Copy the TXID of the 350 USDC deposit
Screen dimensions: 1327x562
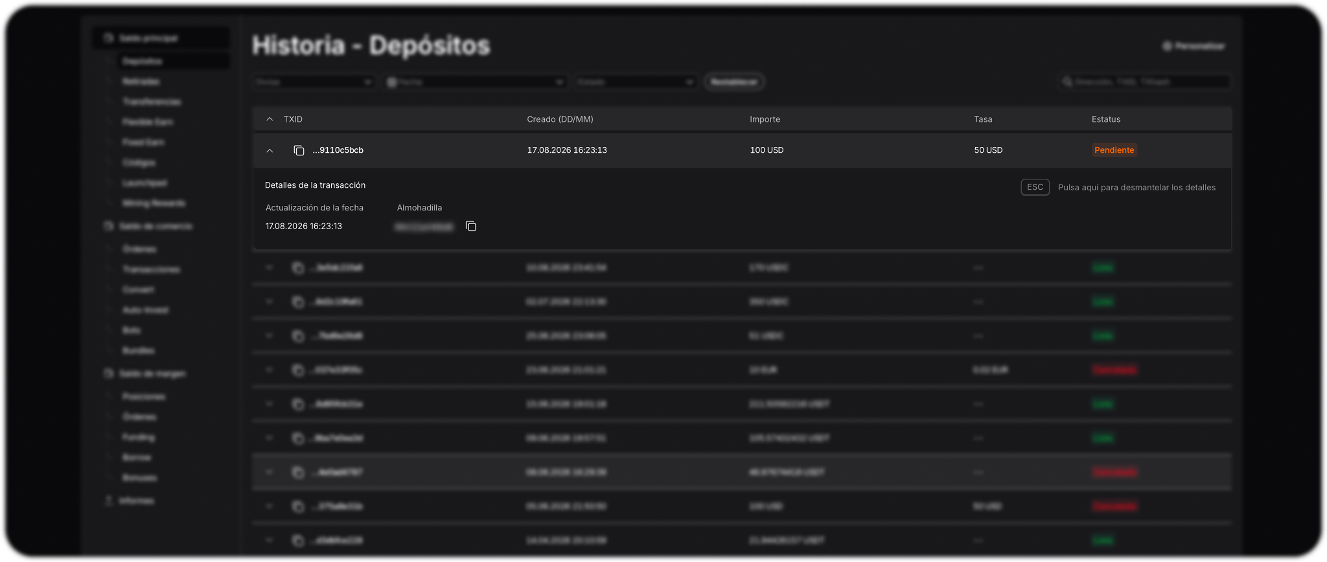pos(297,302)
